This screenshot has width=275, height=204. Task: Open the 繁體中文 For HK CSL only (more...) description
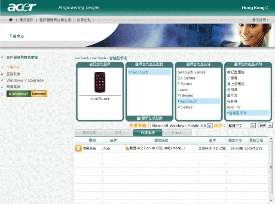pyautogui.click(x=157, y=148)
